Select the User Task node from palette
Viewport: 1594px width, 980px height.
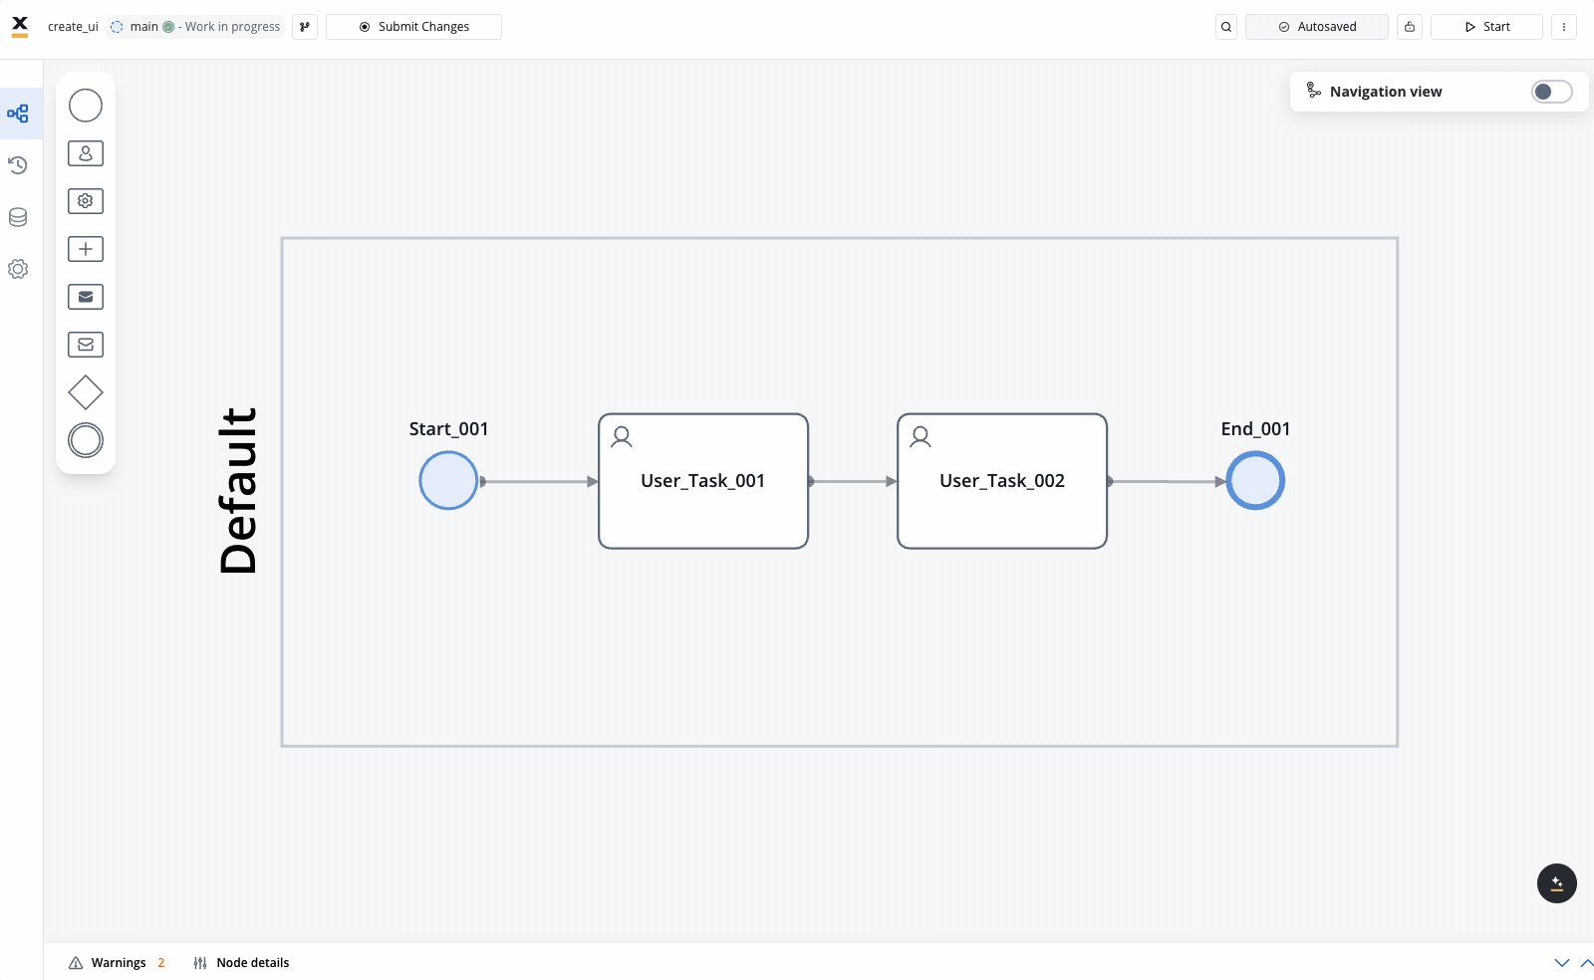tap(86, 153)
